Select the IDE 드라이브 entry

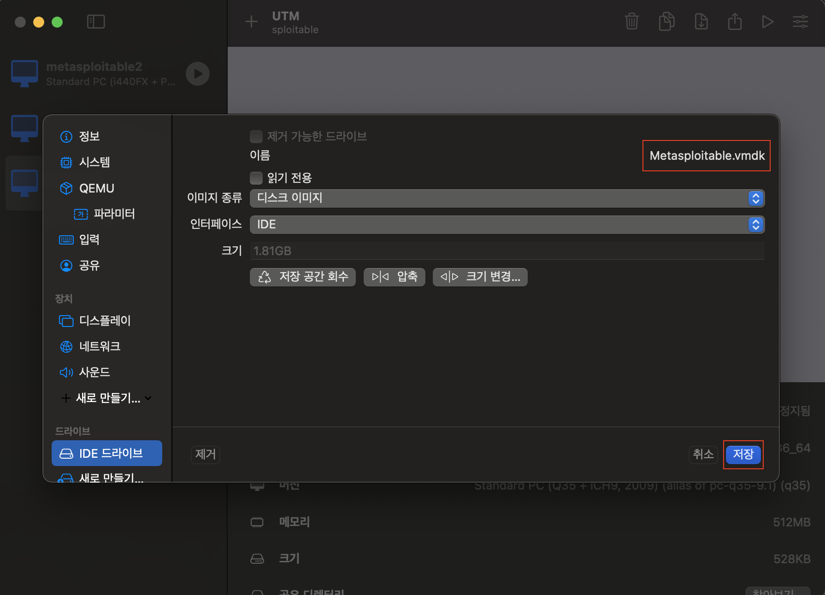[107, 453]
